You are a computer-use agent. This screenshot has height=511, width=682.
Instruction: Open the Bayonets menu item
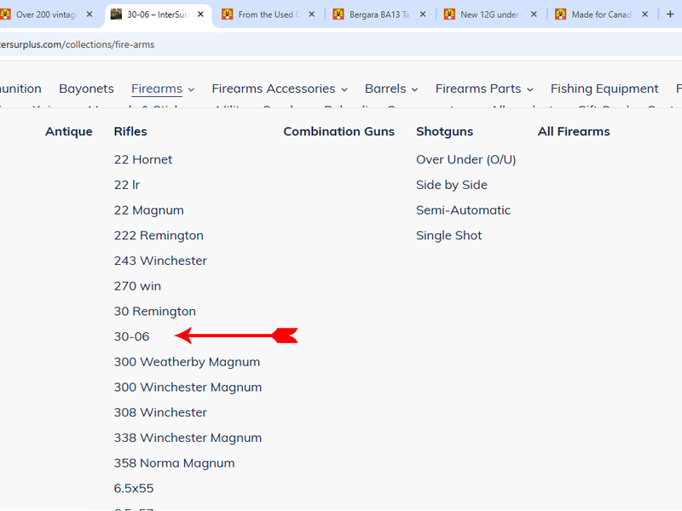[x=86, y=89]
